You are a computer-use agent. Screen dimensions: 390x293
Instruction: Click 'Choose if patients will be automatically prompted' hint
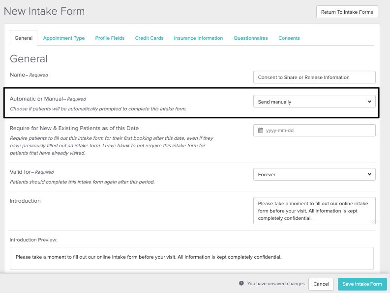coord(98,109)
